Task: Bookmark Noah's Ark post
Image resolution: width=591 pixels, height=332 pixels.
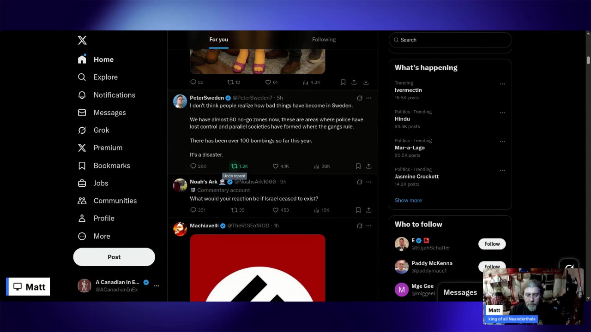Action: pyautogui.click(x=358, y=210)
